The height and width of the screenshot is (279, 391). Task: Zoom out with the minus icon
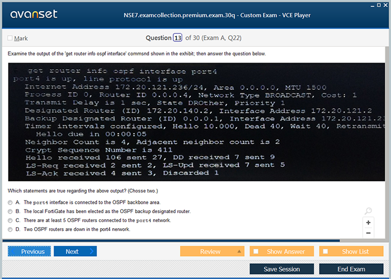(x=368, y=233)
